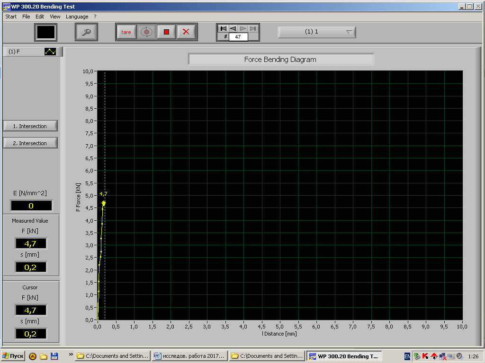
Task: Go to previous measurement record
Action: pyautogui.click(x=233, y=28)
